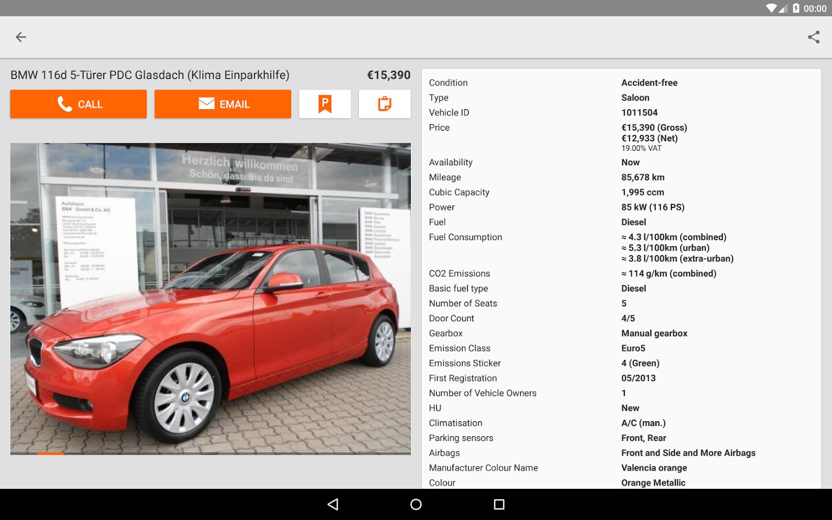Call the seller
Image resolution: width=832 pixels, height=520 pixels.
pos(79,104)
